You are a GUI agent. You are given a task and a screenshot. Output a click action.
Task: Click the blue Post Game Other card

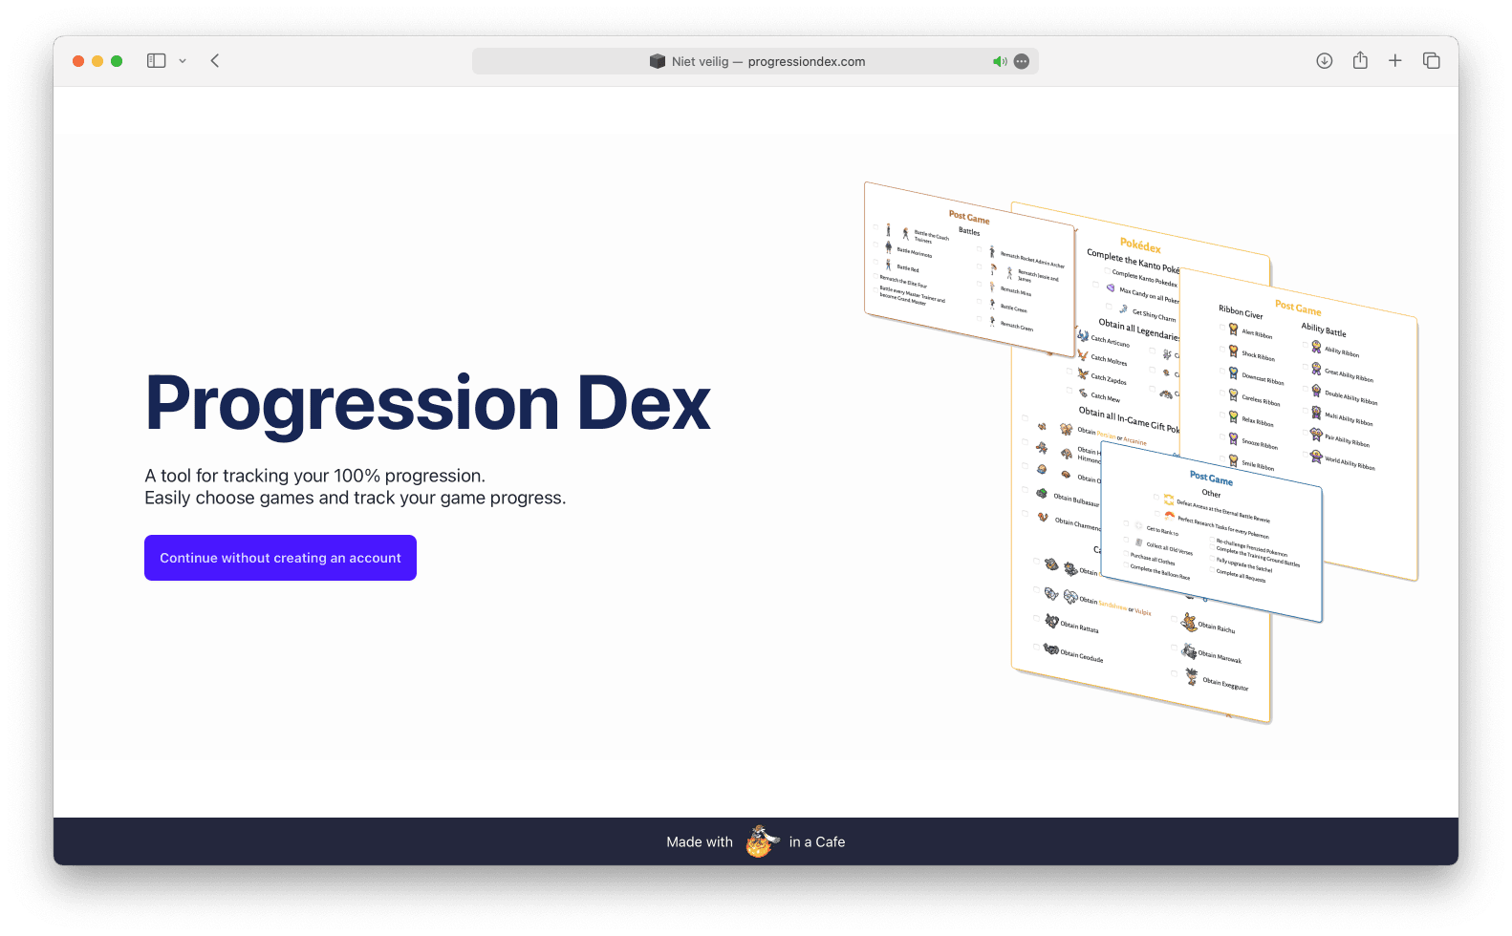pos(1212,530)
